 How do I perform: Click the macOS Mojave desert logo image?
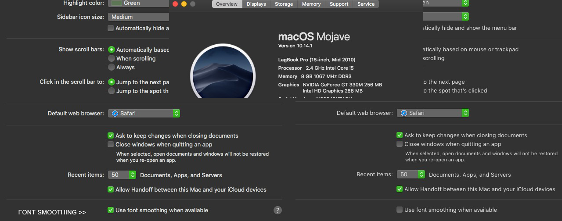(223, 70)
